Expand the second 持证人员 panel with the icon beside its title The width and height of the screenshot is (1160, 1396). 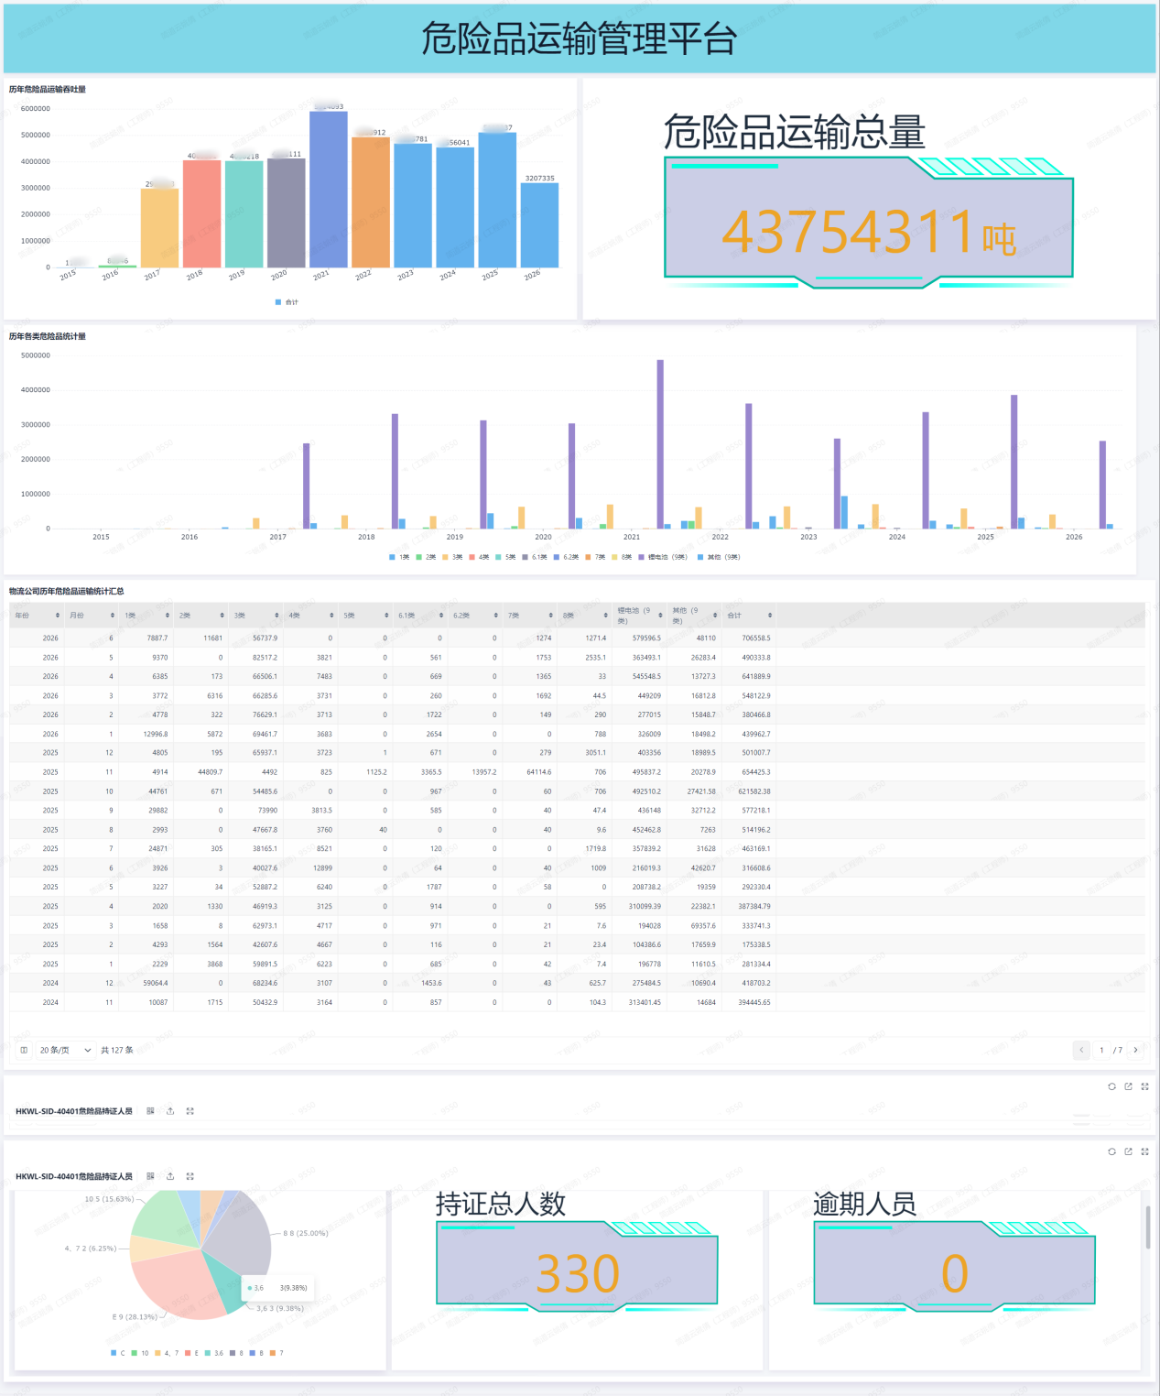(x=190, y=1176)
